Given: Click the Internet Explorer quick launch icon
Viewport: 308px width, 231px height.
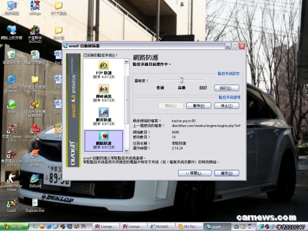Looking at the screenshot, I should (49, 227).
